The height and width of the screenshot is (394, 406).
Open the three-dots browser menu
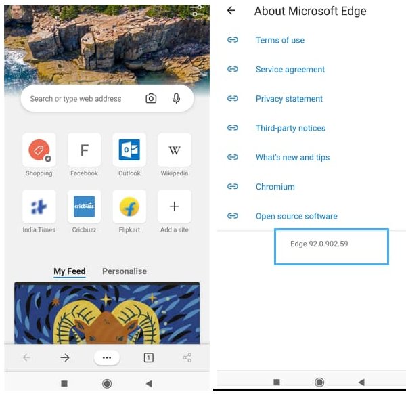click(107, 357)
